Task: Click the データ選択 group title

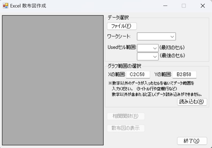Action: [118, 18]
